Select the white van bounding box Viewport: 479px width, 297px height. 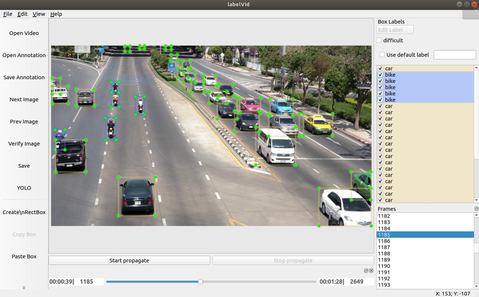point(276,147)
